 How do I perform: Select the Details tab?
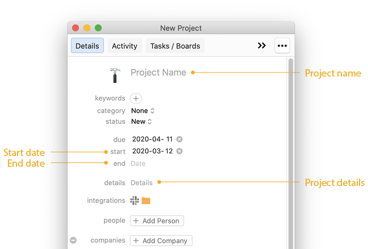tap(87, 45)
